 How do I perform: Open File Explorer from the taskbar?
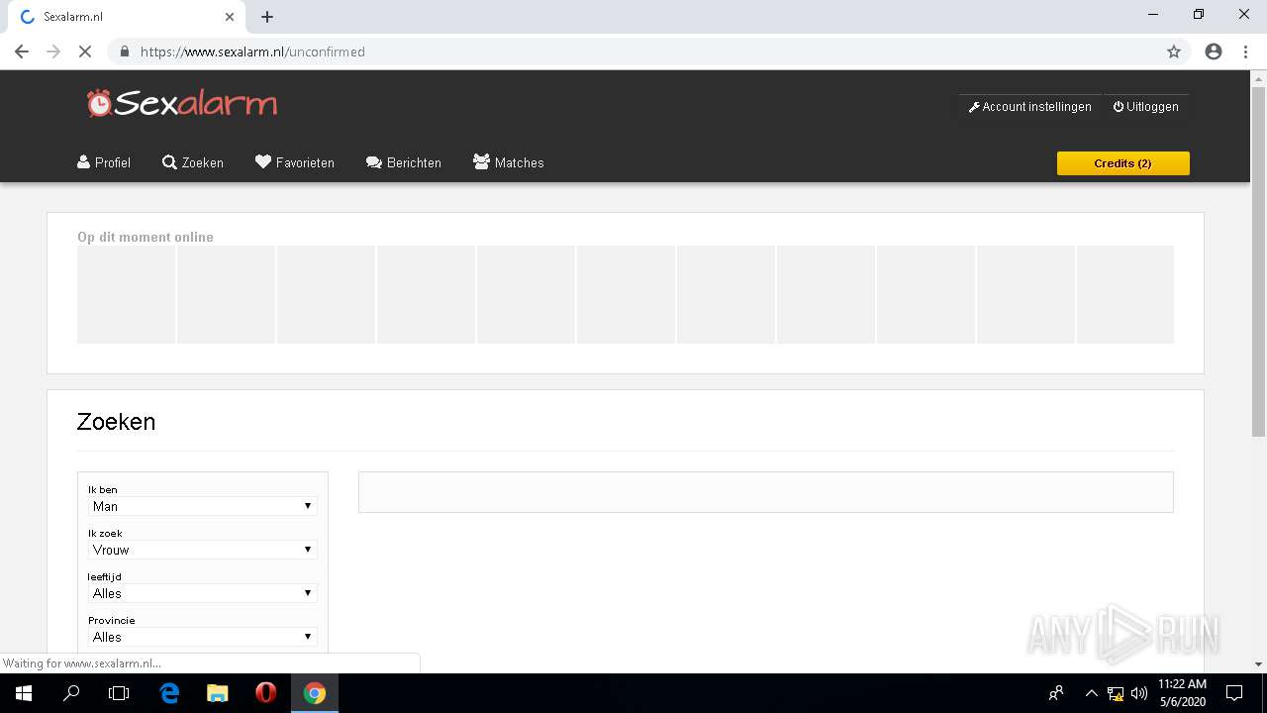[218, 693]
